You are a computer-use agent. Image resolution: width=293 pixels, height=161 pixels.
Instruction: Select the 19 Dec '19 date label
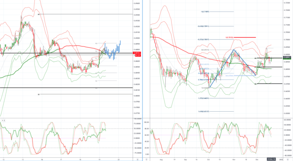271,159
